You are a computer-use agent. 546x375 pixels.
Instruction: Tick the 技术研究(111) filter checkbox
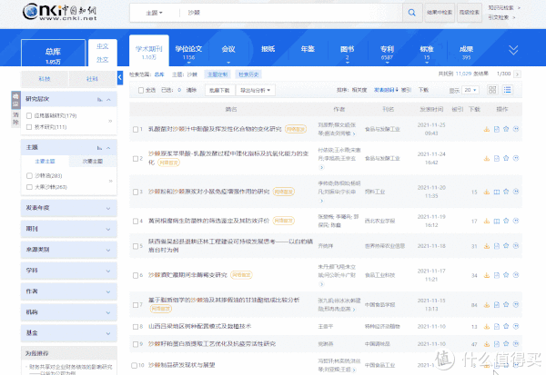pos(29,127)
